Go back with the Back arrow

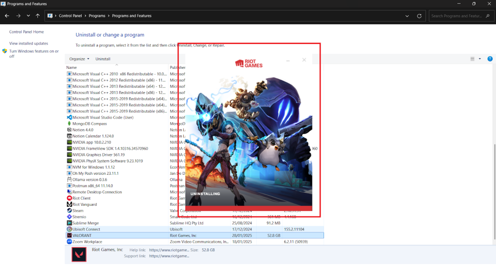[7, 16]
